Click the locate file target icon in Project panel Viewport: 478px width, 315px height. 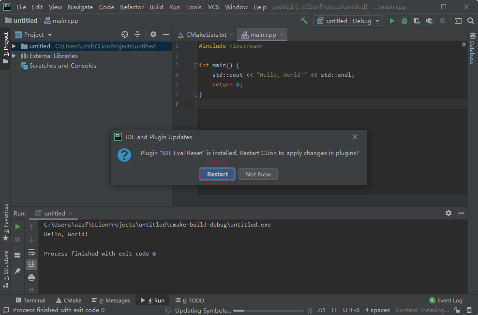click(125, 34)
